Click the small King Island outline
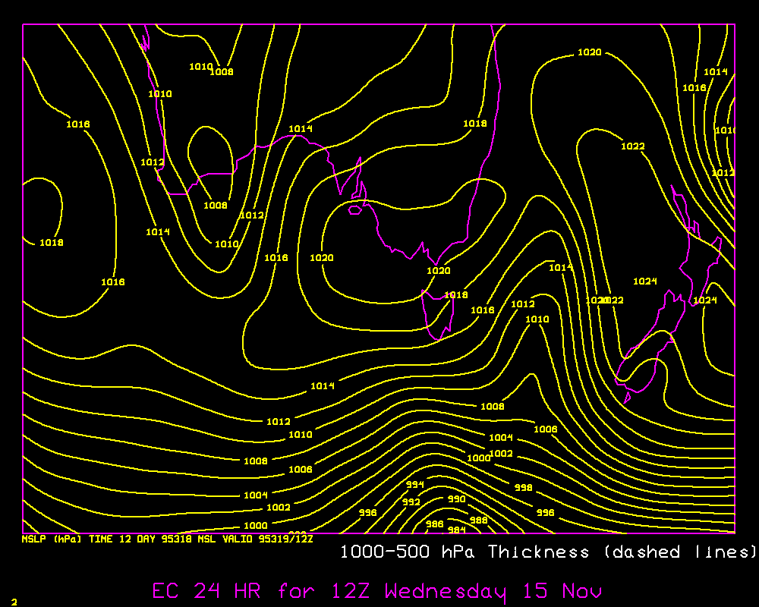 click(x=354, y=210)
